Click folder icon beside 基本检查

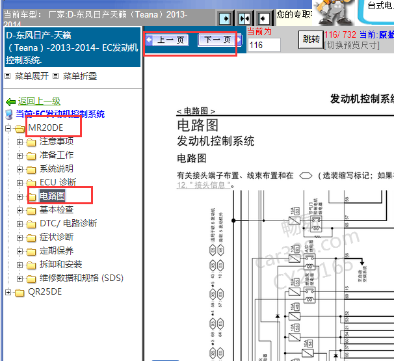tap(31, 211)
